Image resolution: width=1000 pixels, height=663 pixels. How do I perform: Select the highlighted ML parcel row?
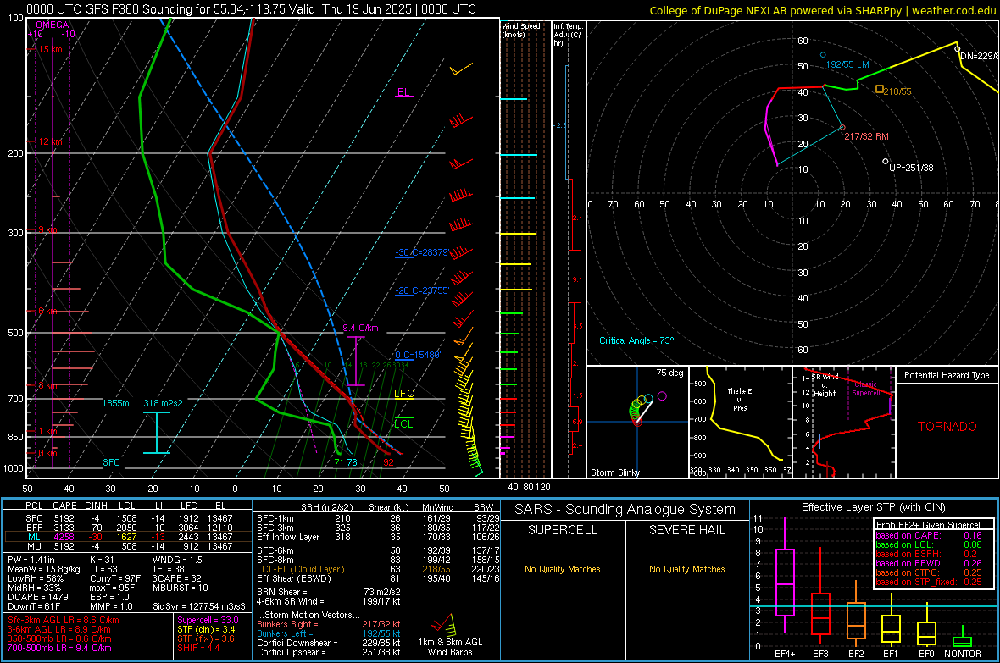[x=128, y=537]
